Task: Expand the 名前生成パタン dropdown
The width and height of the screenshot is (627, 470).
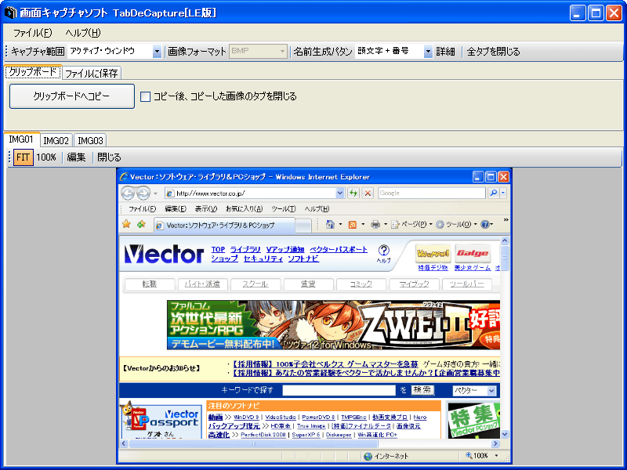Action: click(428, 51)
